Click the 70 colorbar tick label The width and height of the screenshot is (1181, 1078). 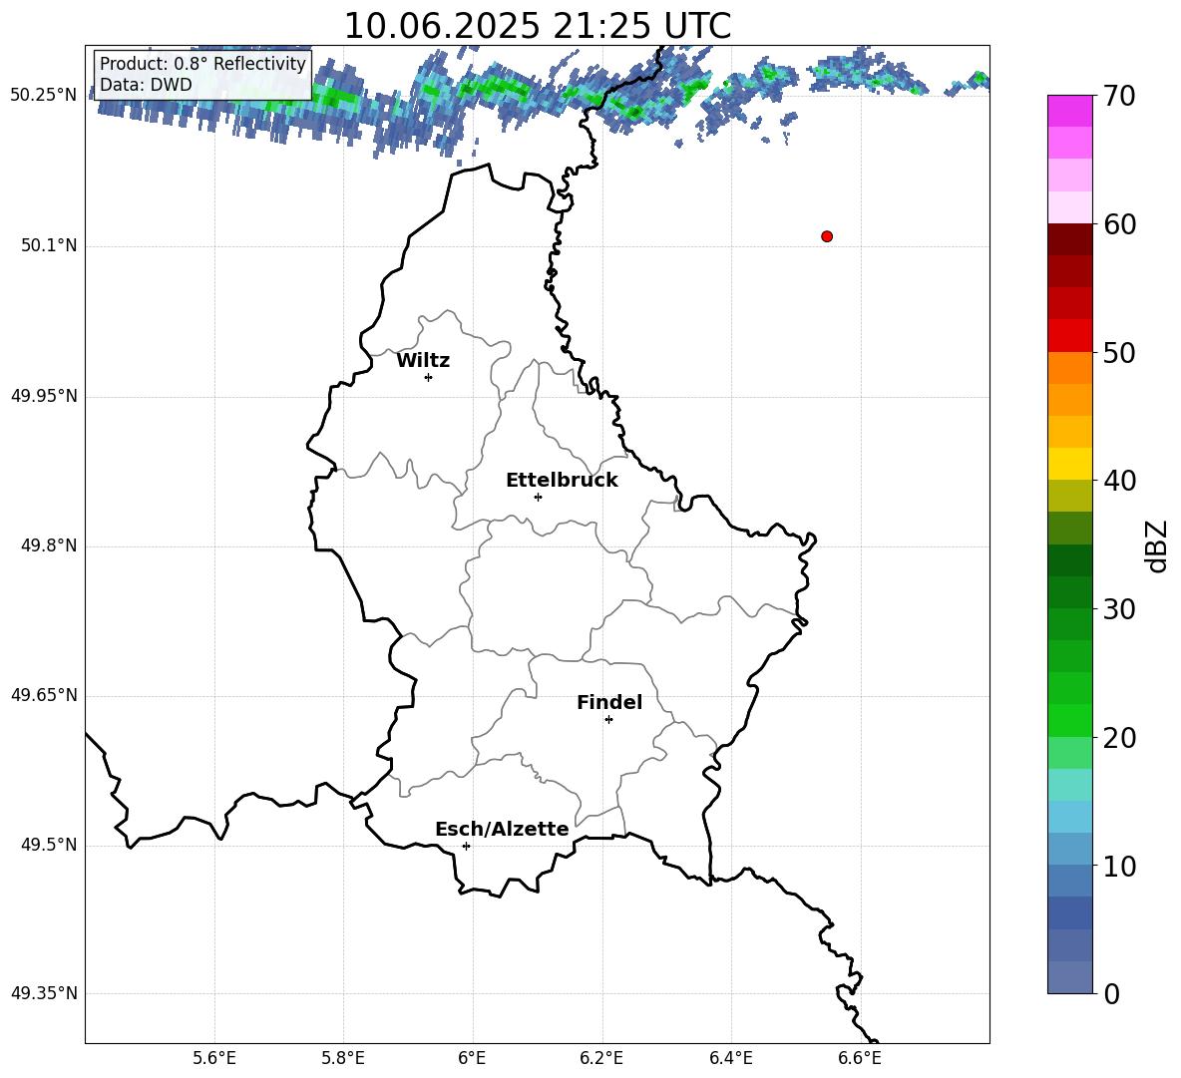(x=1119, y=96)
